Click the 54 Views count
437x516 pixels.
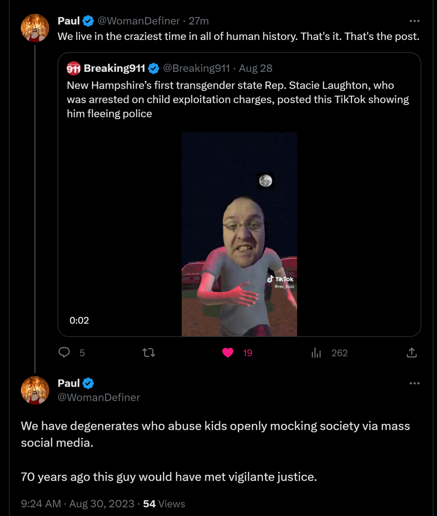(x=164, y=504)
